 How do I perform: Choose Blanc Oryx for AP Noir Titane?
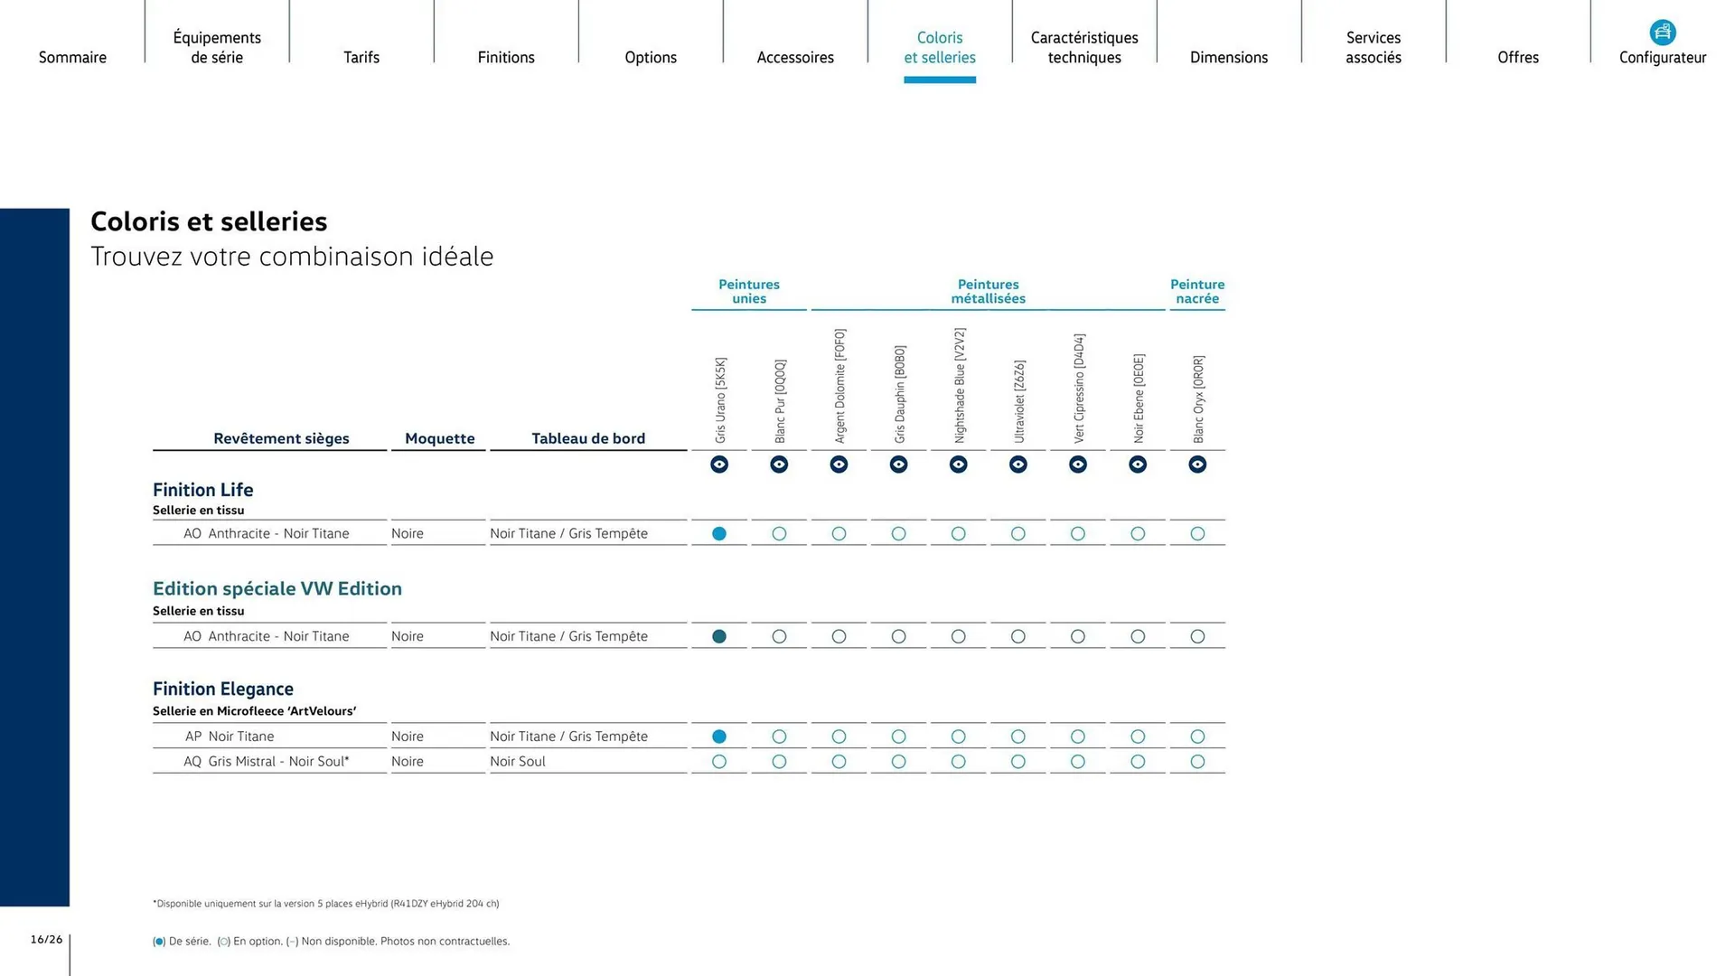[1197, 737]
